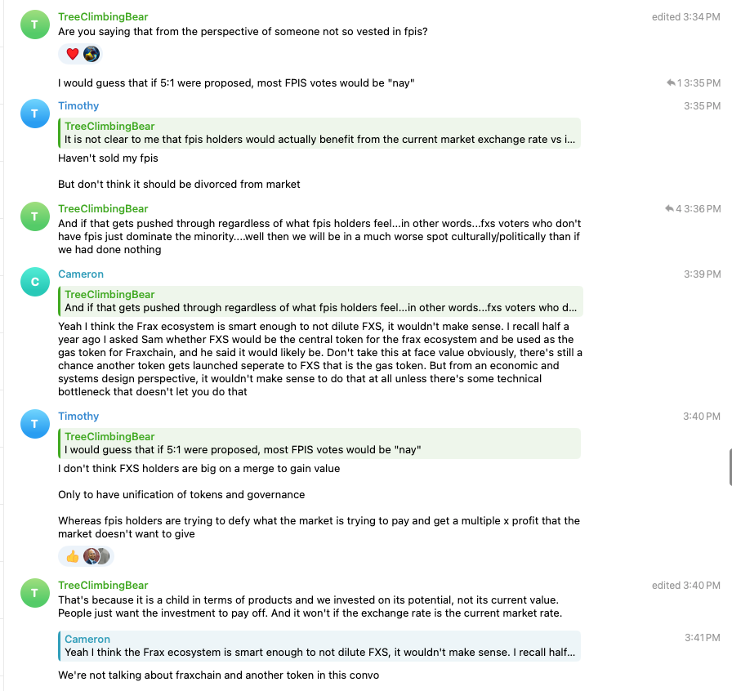Click the Cameron username above his message
Viewport: 732px width, 691px height.
tap(81, 274)
